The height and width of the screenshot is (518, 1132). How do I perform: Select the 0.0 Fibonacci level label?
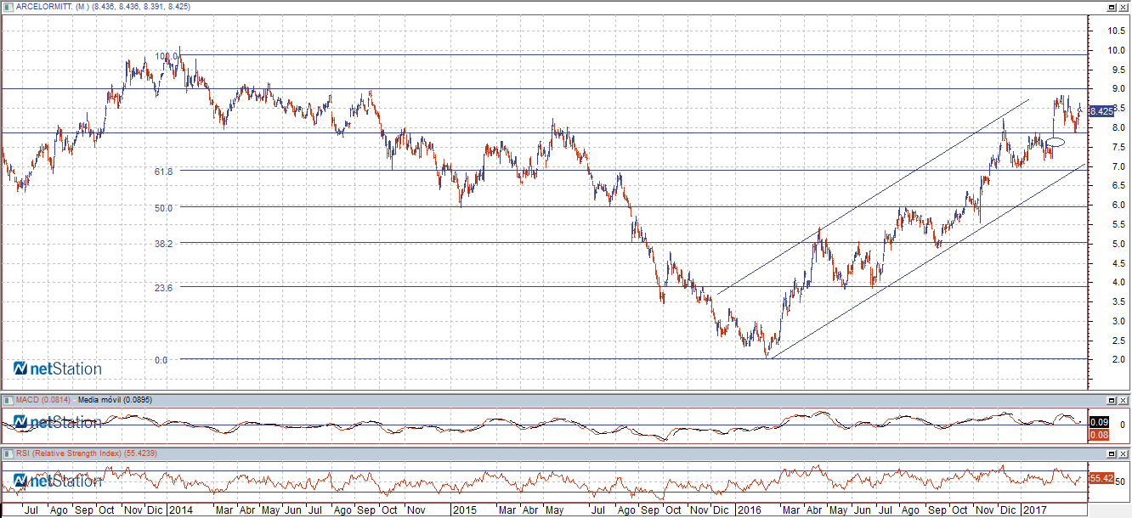point(161,360)
